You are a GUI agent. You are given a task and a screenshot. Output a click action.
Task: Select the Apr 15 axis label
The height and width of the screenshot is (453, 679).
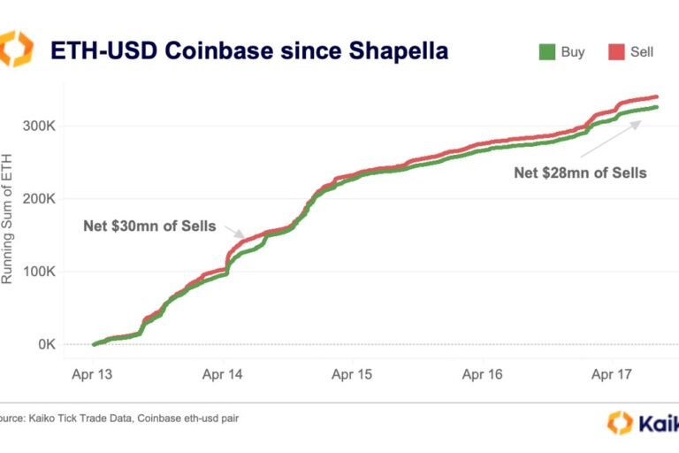(352, 374)
